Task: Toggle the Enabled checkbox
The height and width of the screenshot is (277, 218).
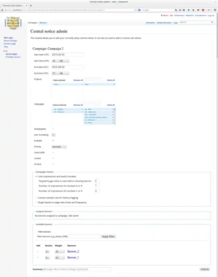Action: [53, 141]
